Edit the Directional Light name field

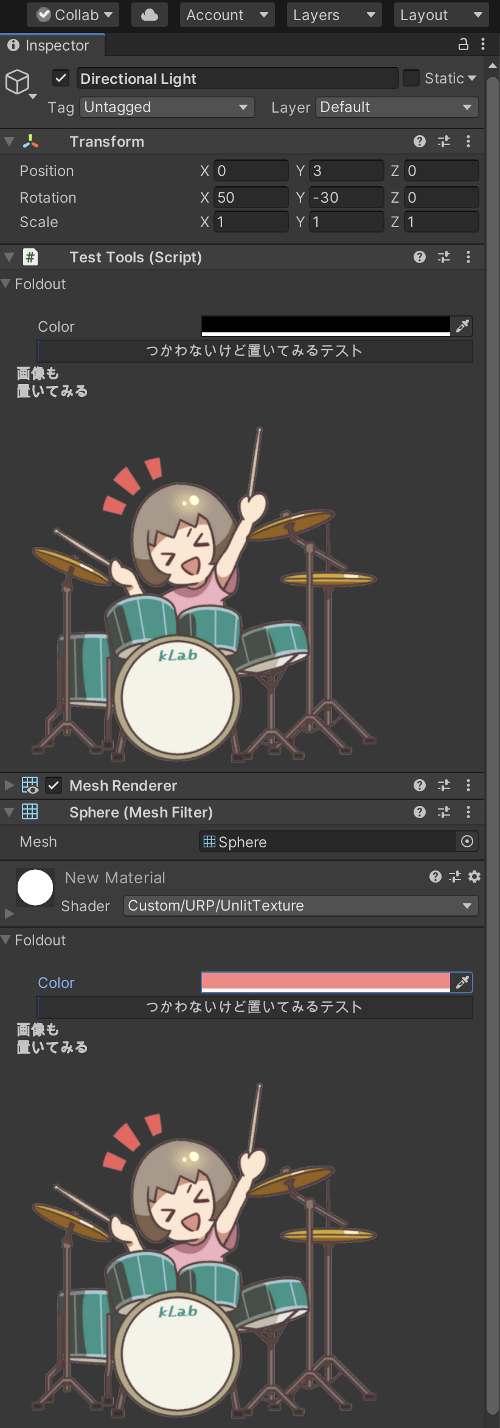coord(238,79)
